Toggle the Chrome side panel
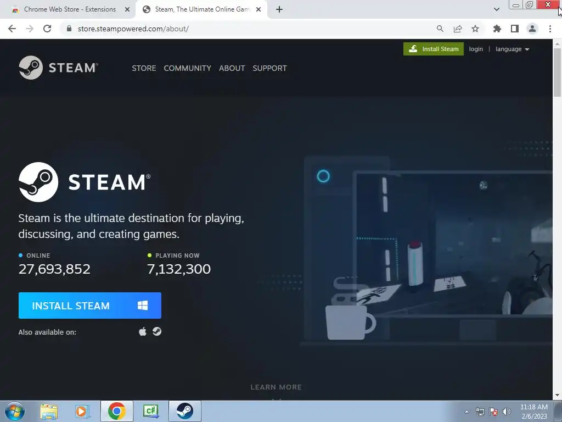This screenshot has height=422, width=562. coord(515,29)
